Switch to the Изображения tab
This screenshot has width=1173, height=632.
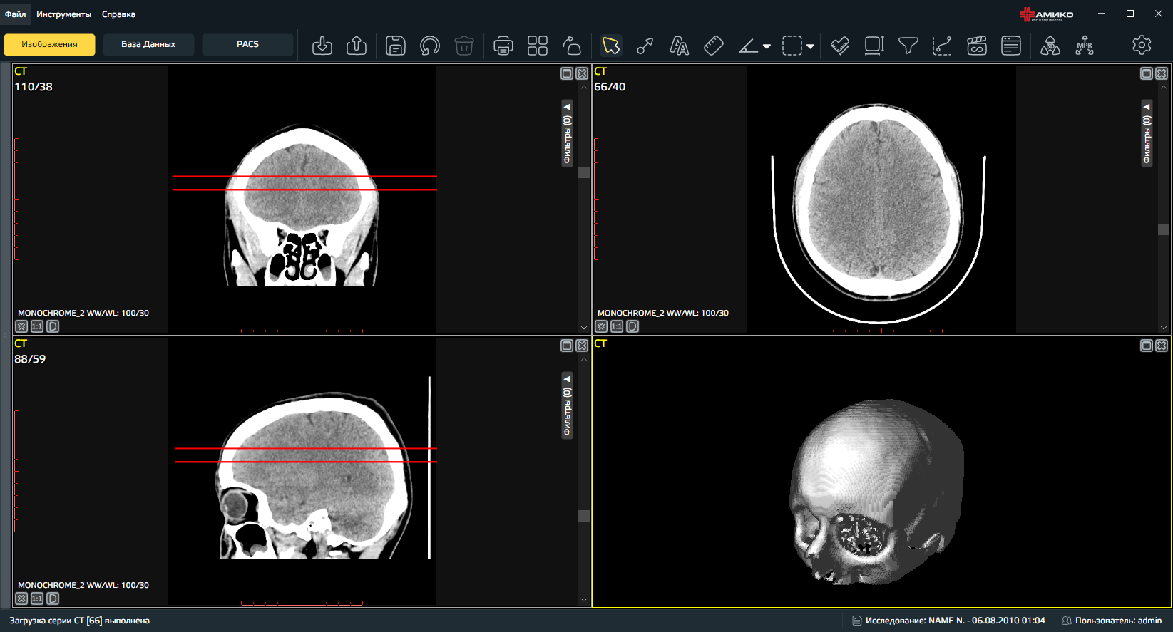coord(49,44)
